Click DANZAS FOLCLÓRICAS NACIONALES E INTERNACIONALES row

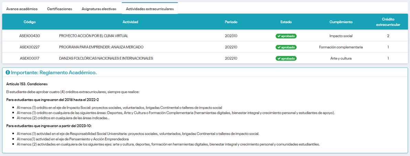tap(106, 58)
